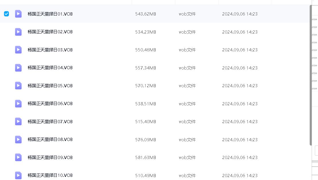
Task: Click the video icon for 杨国正天星择日08.VOB
Action: tap(18, 140)
